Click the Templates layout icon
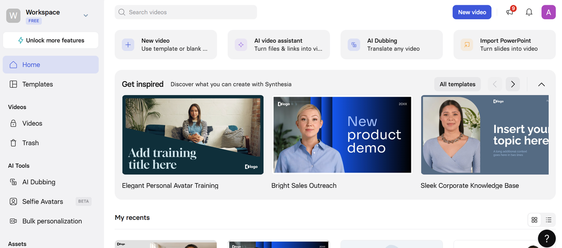 14,84
